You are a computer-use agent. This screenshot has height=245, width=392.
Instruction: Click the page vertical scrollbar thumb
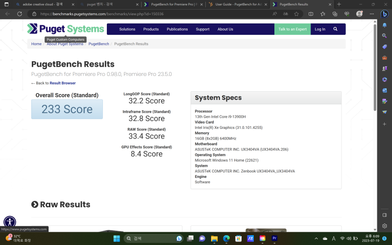[x=375, y=67]
